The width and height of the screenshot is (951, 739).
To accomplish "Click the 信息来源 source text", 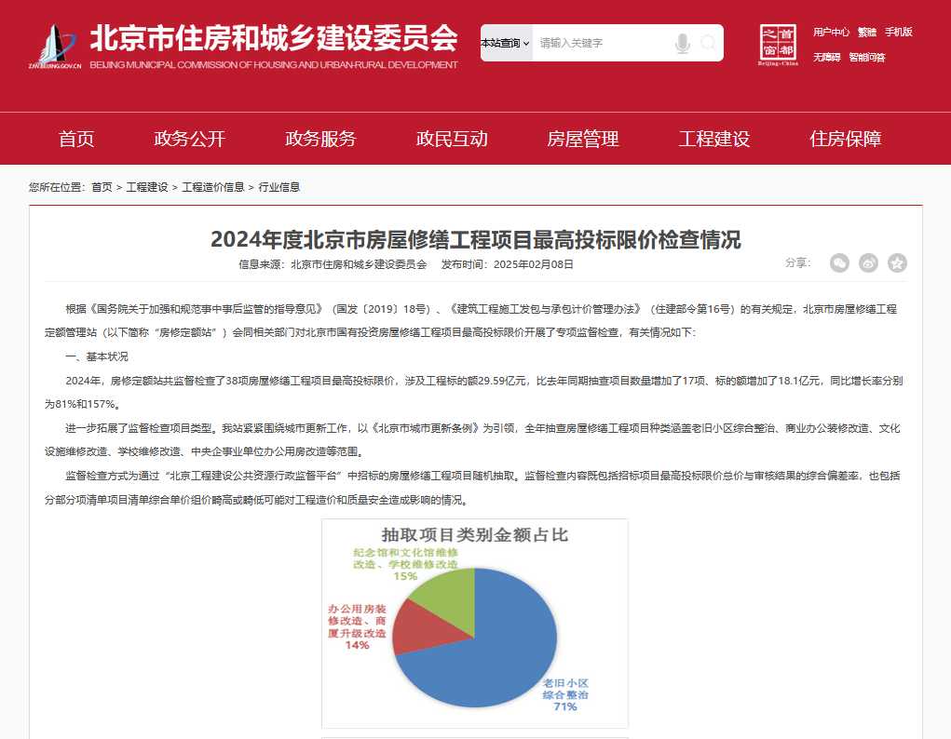I will tap(333, 265).
